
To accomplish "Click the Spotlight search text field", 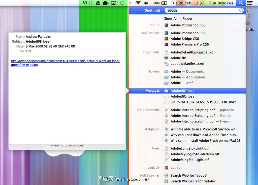I will point(202,10).
